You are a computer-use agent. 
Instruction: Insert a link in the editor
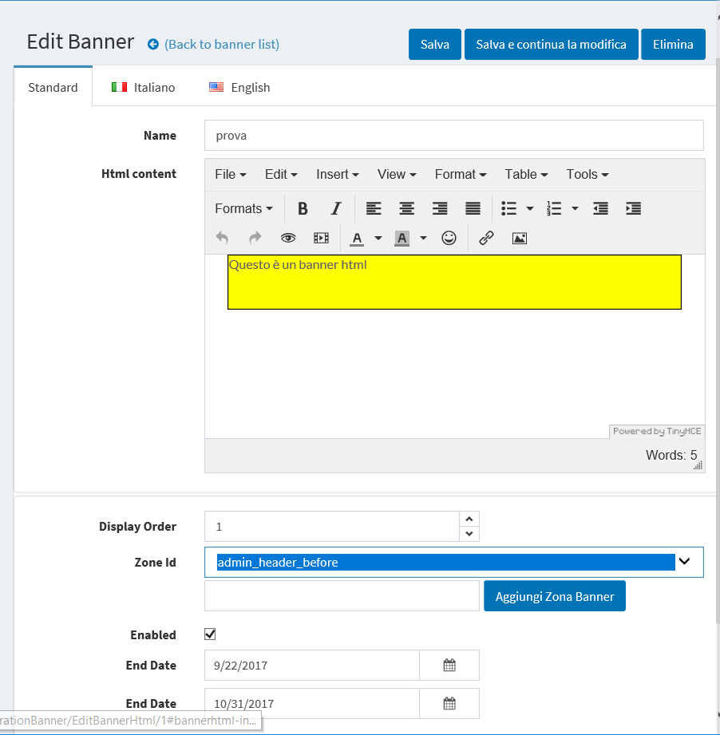pyautogui.click(x=485, y=237)
